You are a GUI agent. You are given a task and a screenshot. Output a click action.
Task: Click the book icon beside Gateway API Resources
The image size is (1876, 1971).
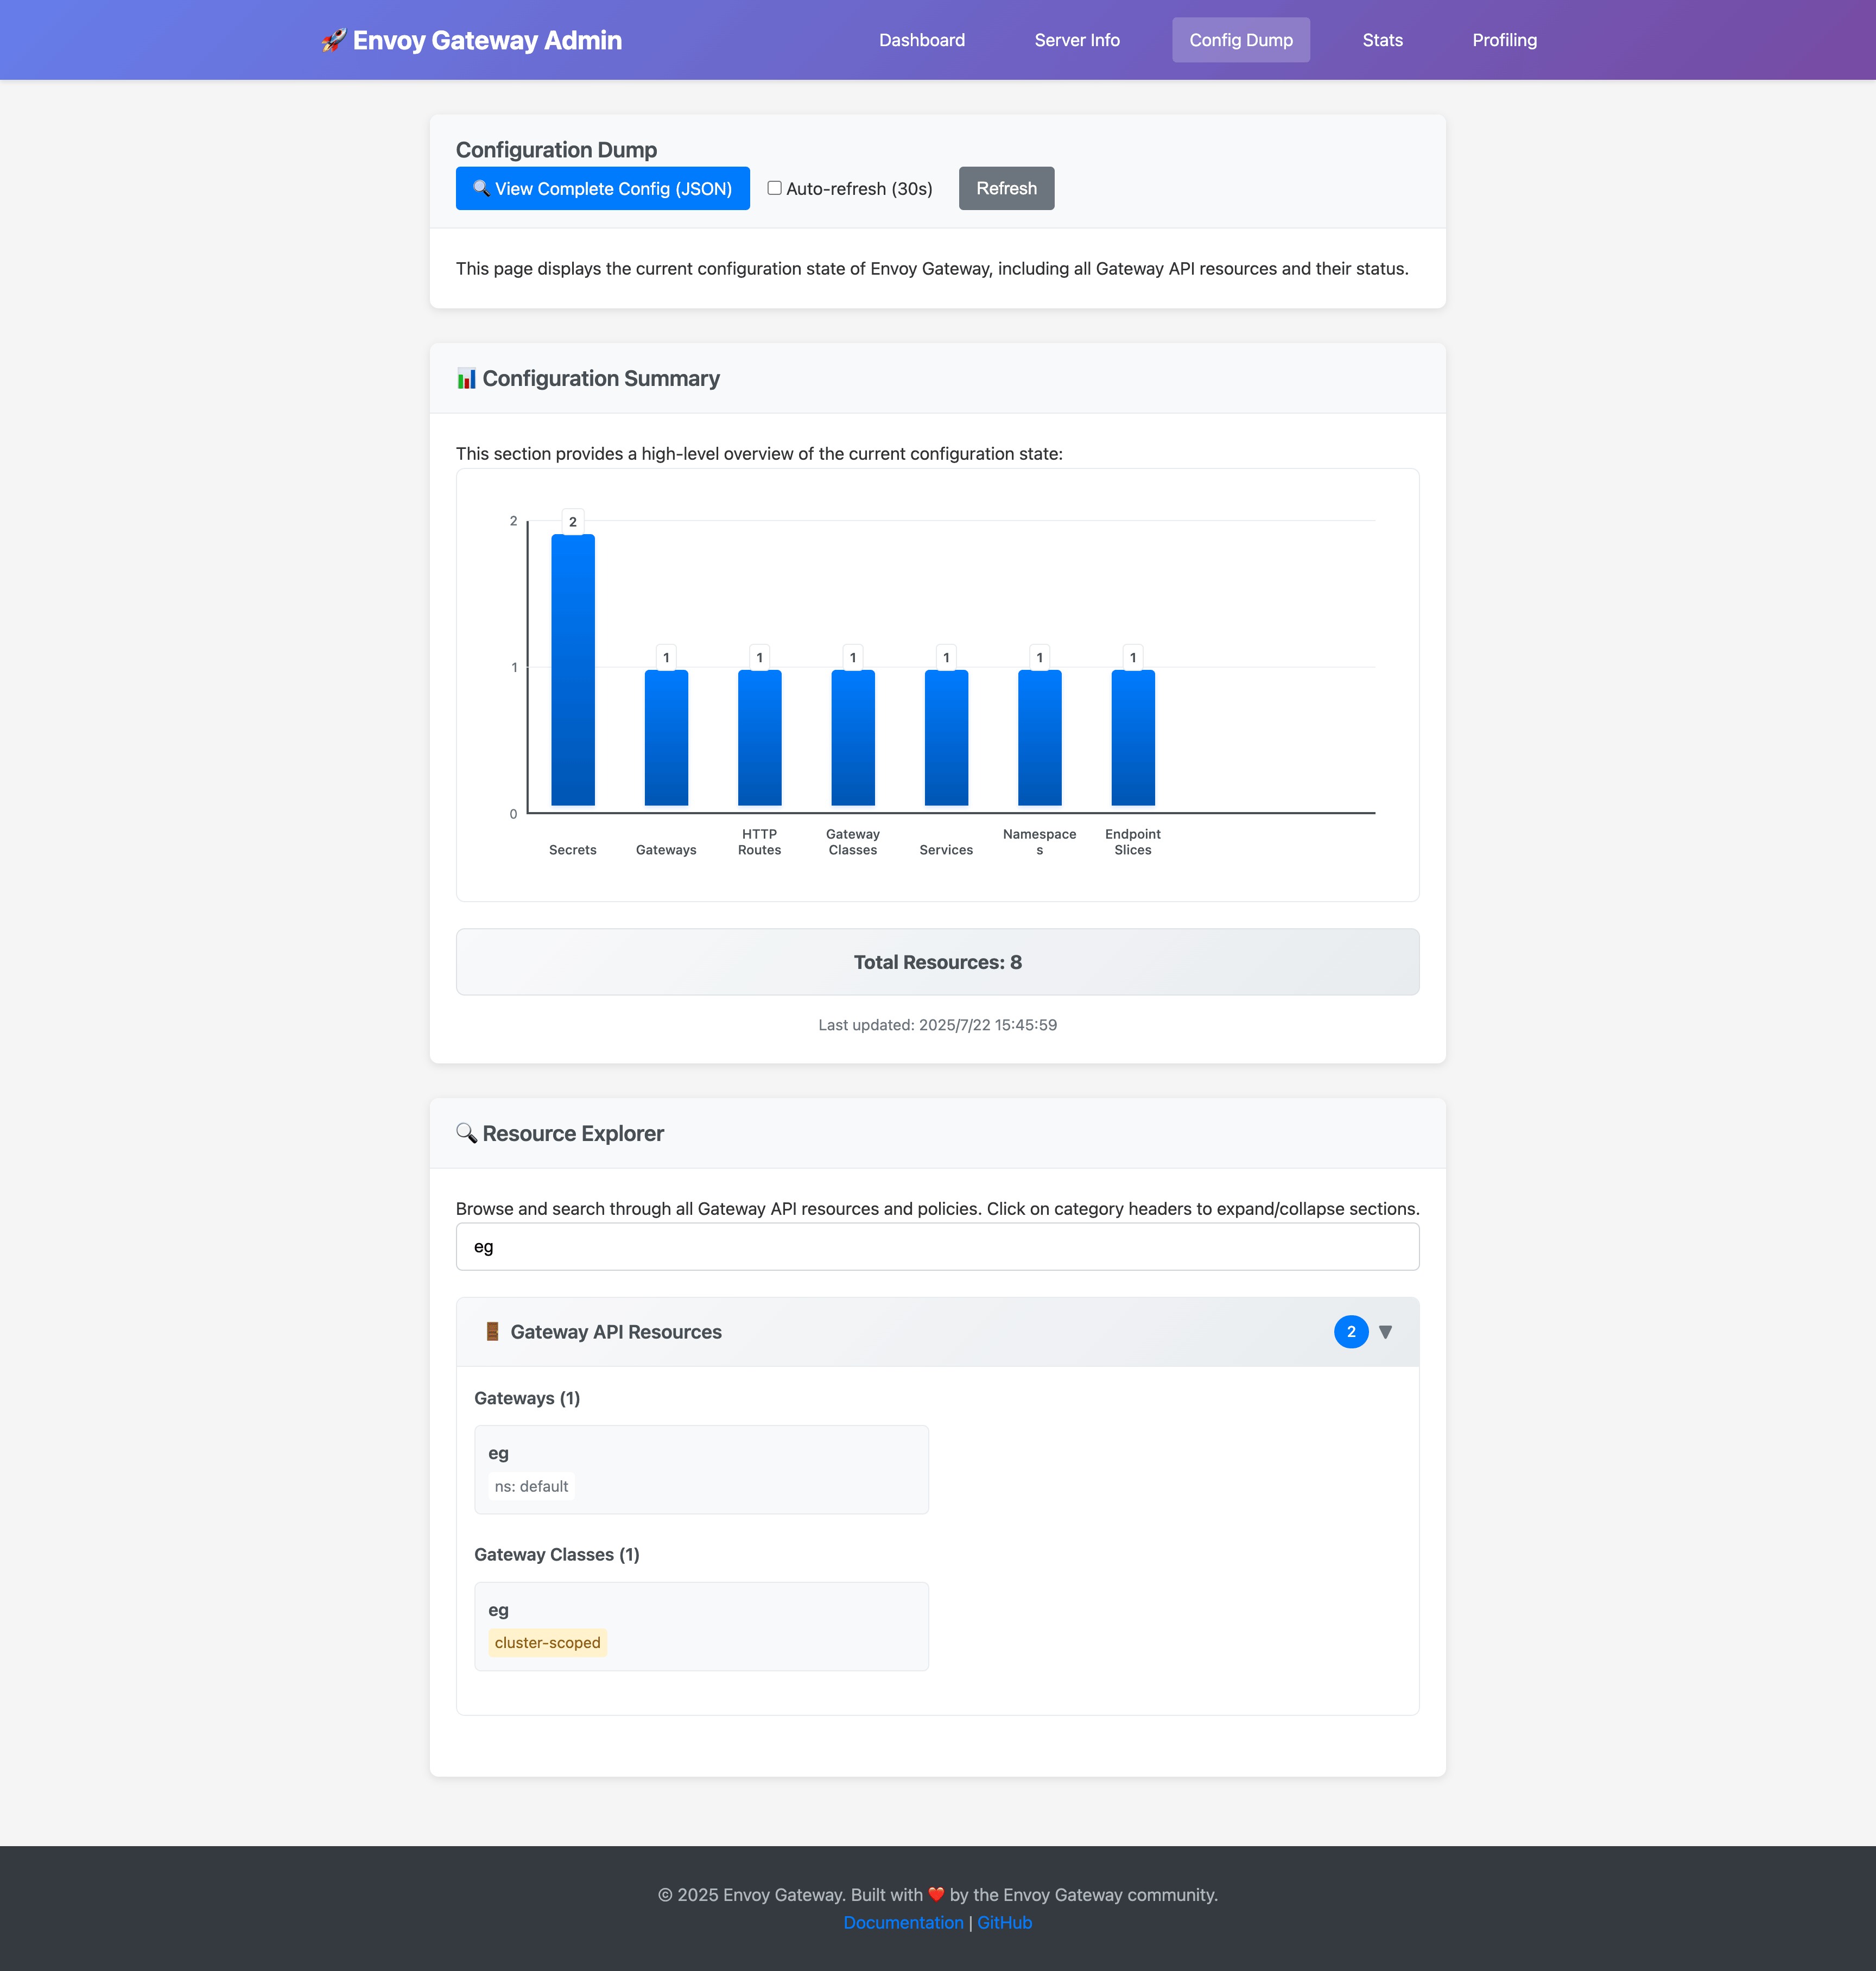pos(493,1331)
